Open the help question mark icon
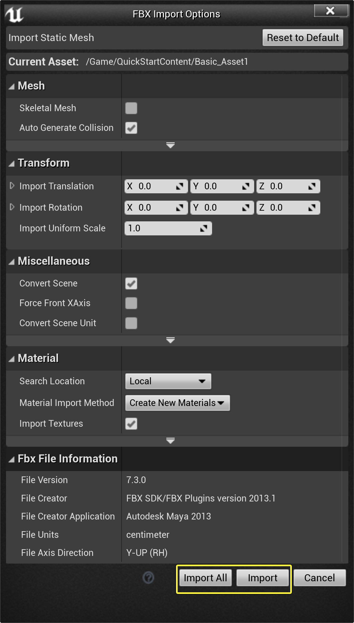The height and width of the screenshot is (623, 354). [x=148, y=578]
